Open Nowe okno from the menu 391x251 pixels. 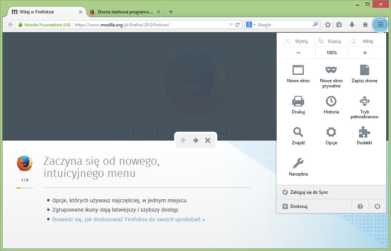pyautogui.click(x=298, y=74)
